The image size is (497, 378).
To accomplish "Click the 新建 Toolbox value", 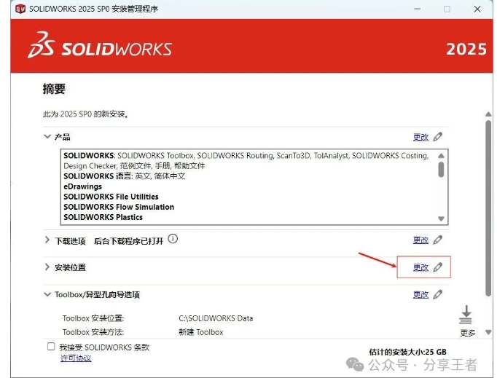I will (201, 332).
